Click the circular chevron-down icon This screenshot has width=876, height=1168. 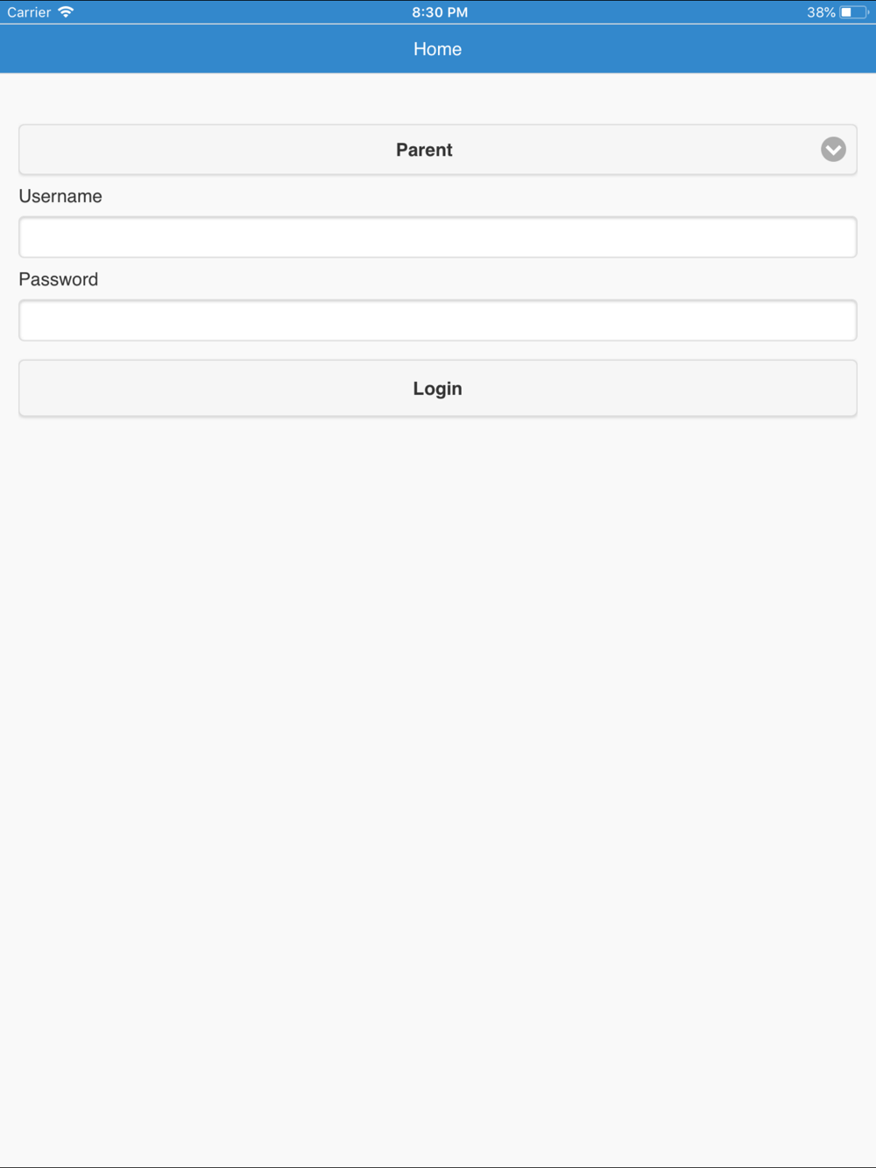point(833,150)
